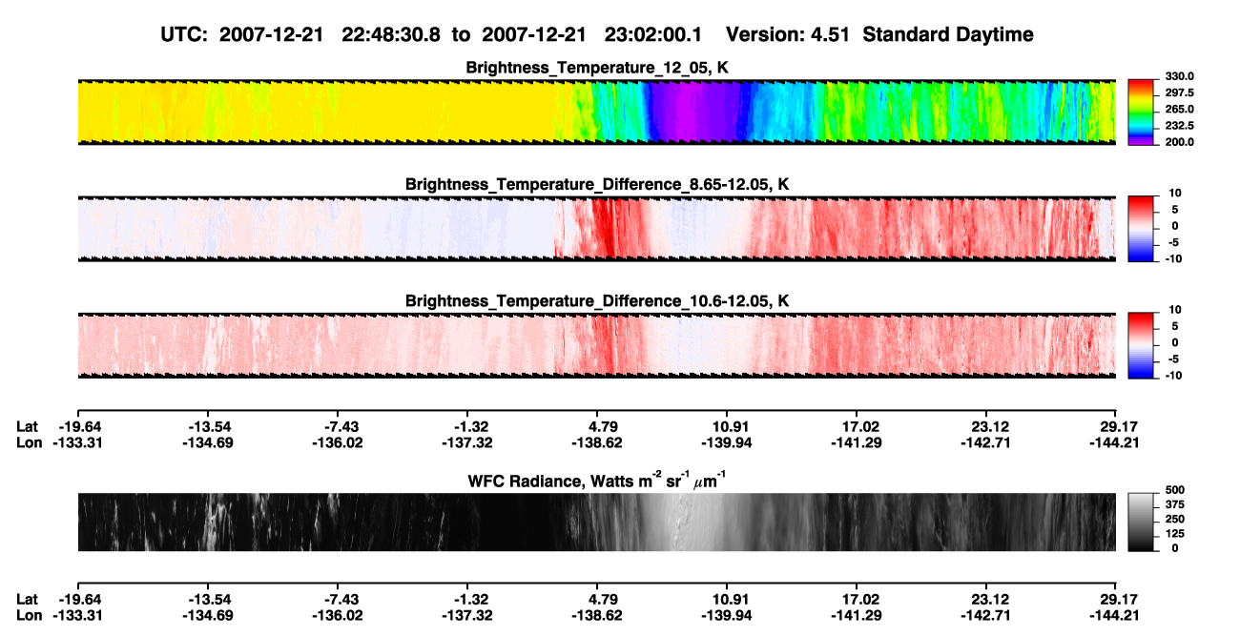Click the 10.6-12.05 temperature difference image strip

pos(596,345)
